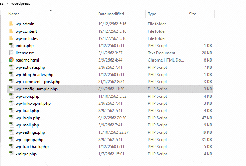The width and height of the screenshot is (246, 166).
Task: Click the wp-load.php file icon
Action: pos(11,110)
